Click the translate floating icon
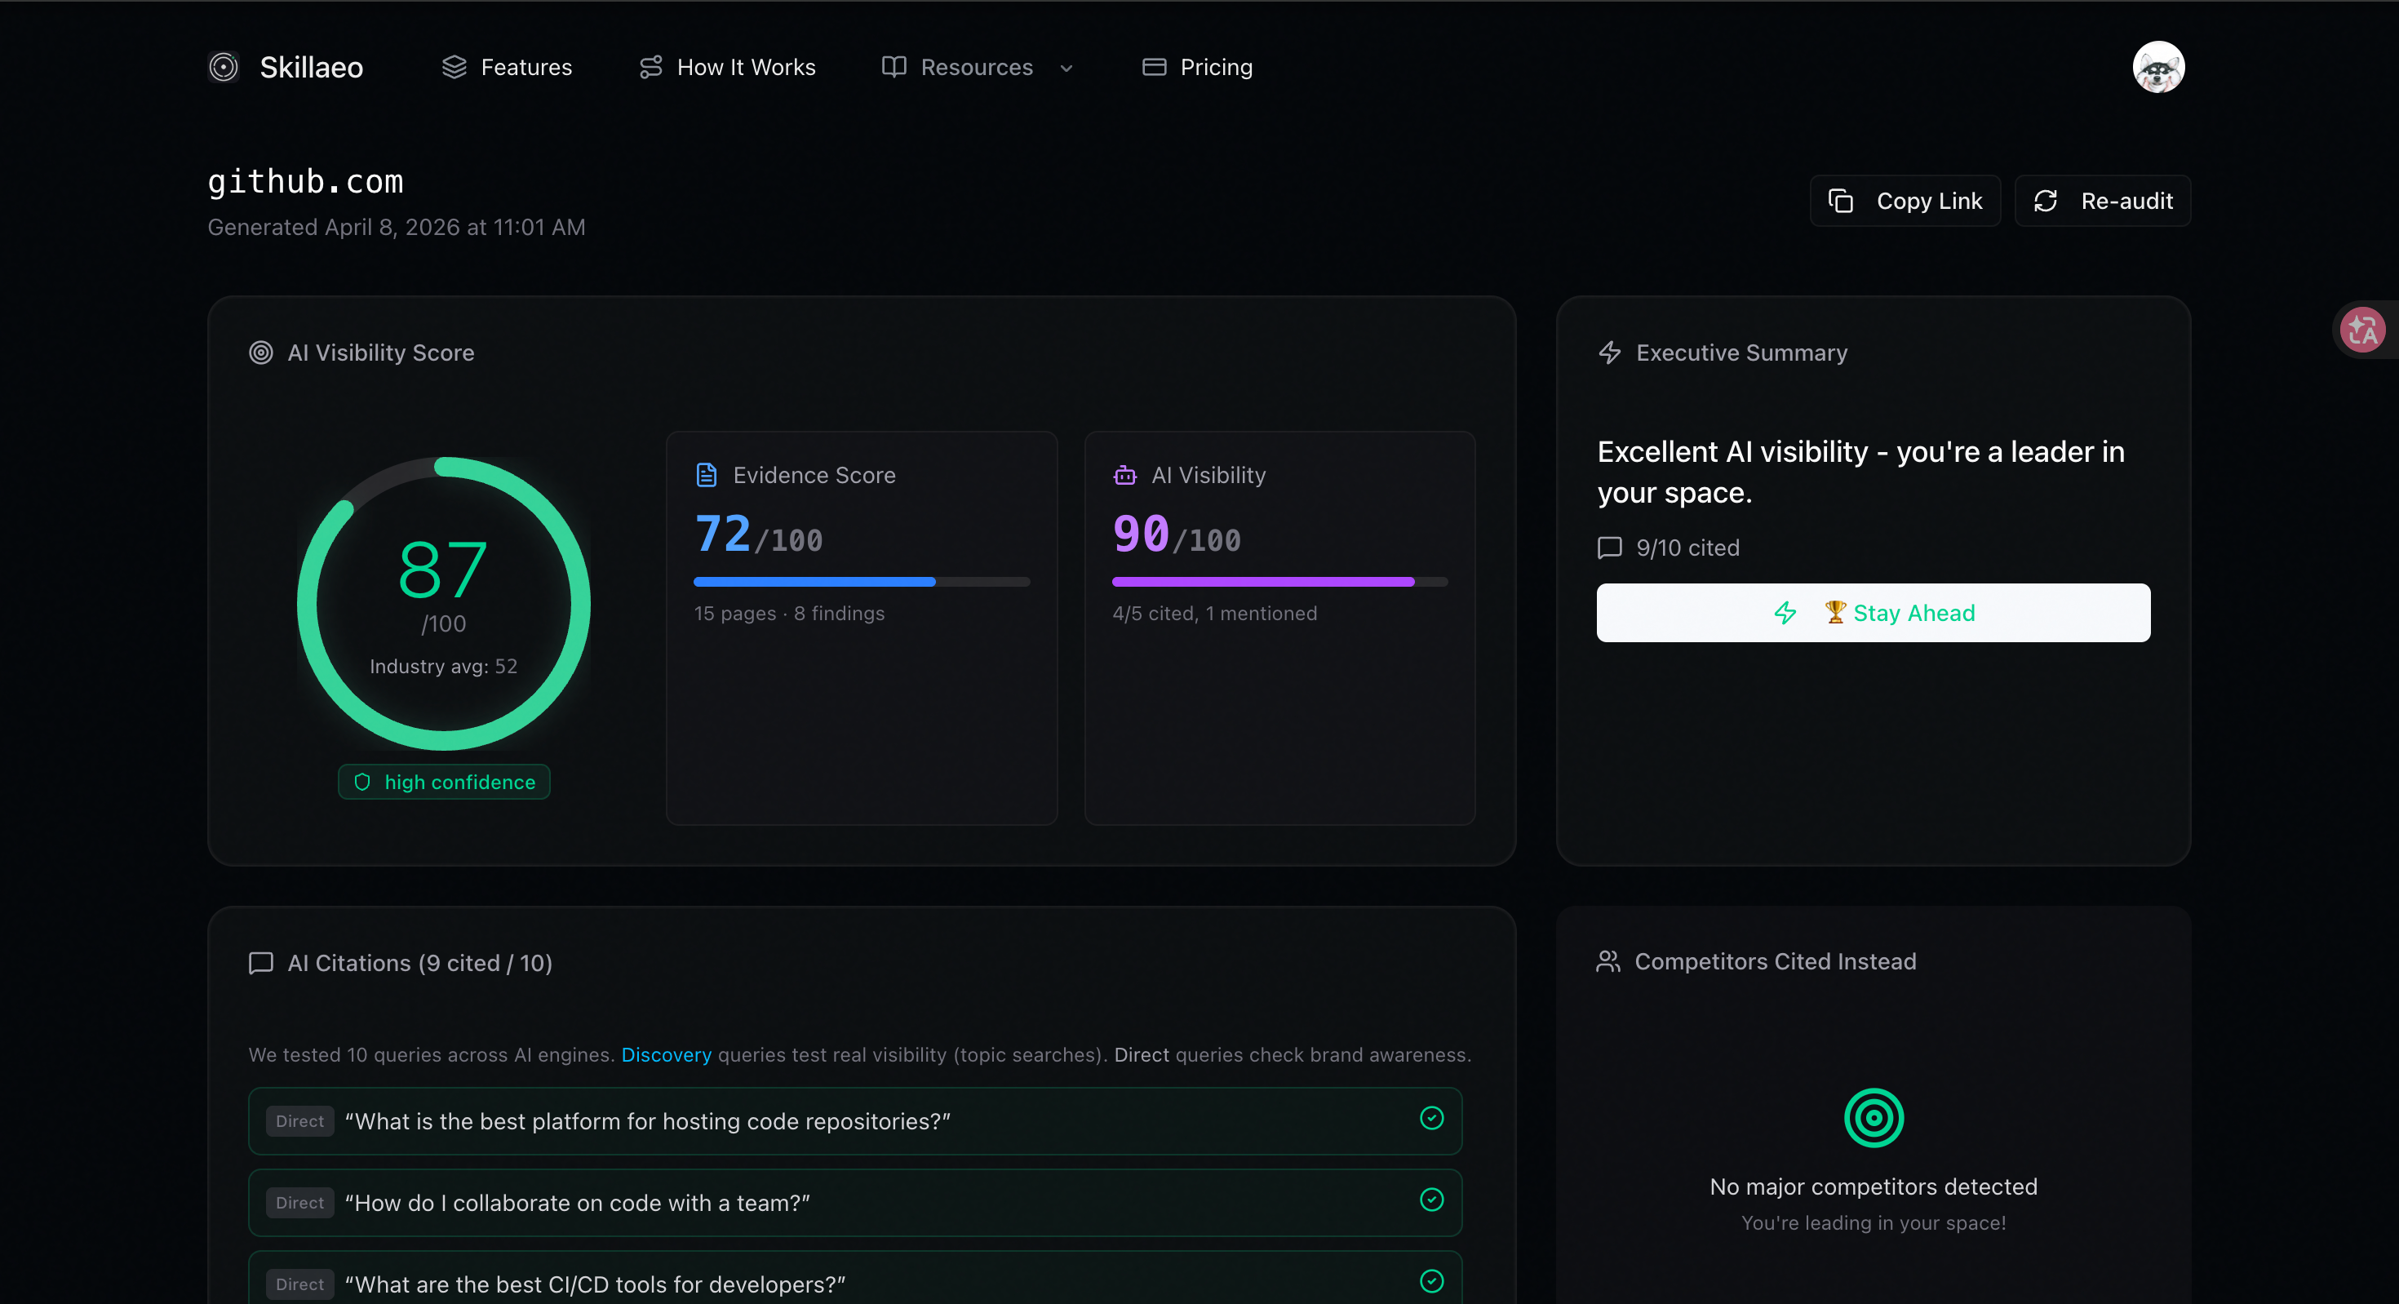2399x1304 pixels. pos(2362,330)
